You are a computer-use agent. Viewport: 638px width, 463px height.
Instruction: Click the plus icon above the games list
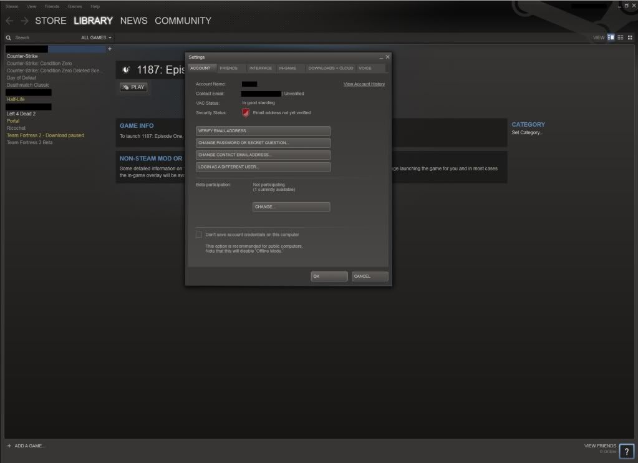point(110,49)
